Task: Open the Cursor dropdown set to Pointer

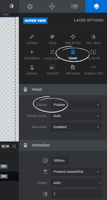Action: (76, 105)
